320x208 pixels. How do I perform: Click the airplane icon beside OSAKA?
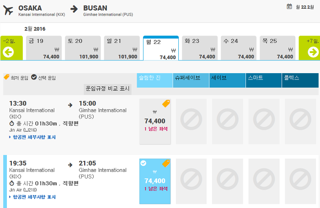pyautogui.click(x=8, y=10)
